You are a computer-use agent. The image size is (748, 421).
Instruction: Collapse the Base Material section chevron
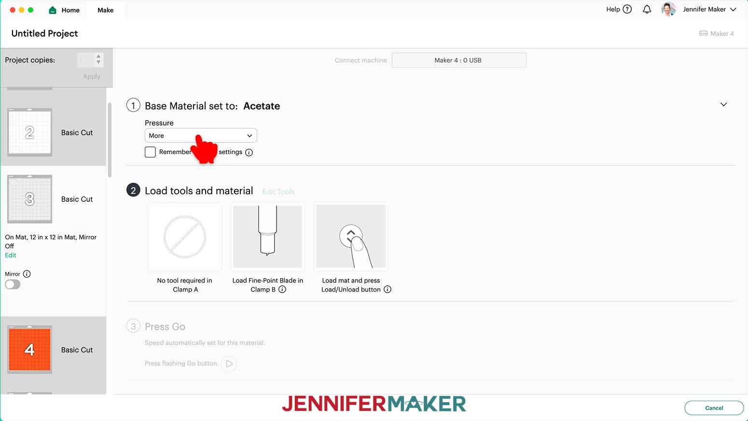coord(723,104)
